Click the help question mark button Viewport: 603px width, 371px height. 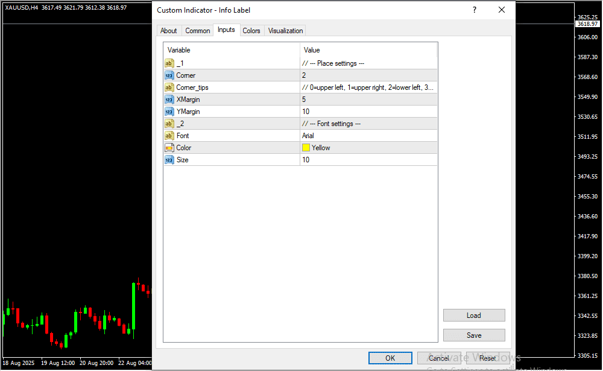(475, 10)
